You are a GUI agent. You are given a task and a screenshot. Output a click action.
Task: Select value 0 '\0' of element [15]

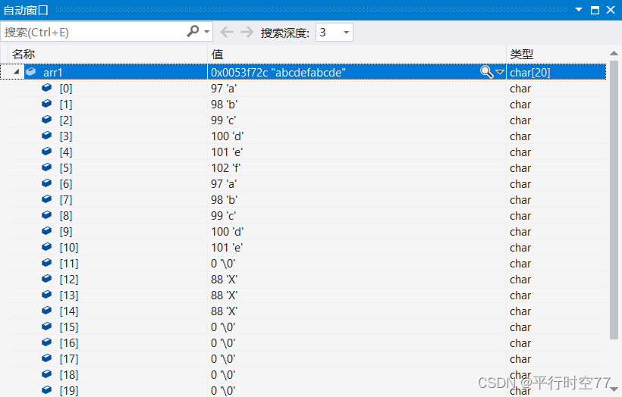click(223, 327)
